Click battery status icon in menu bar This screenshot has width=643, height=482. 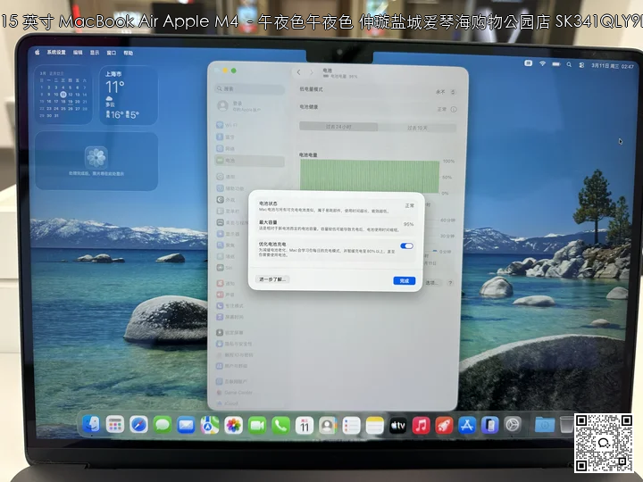tap(556, 64)
